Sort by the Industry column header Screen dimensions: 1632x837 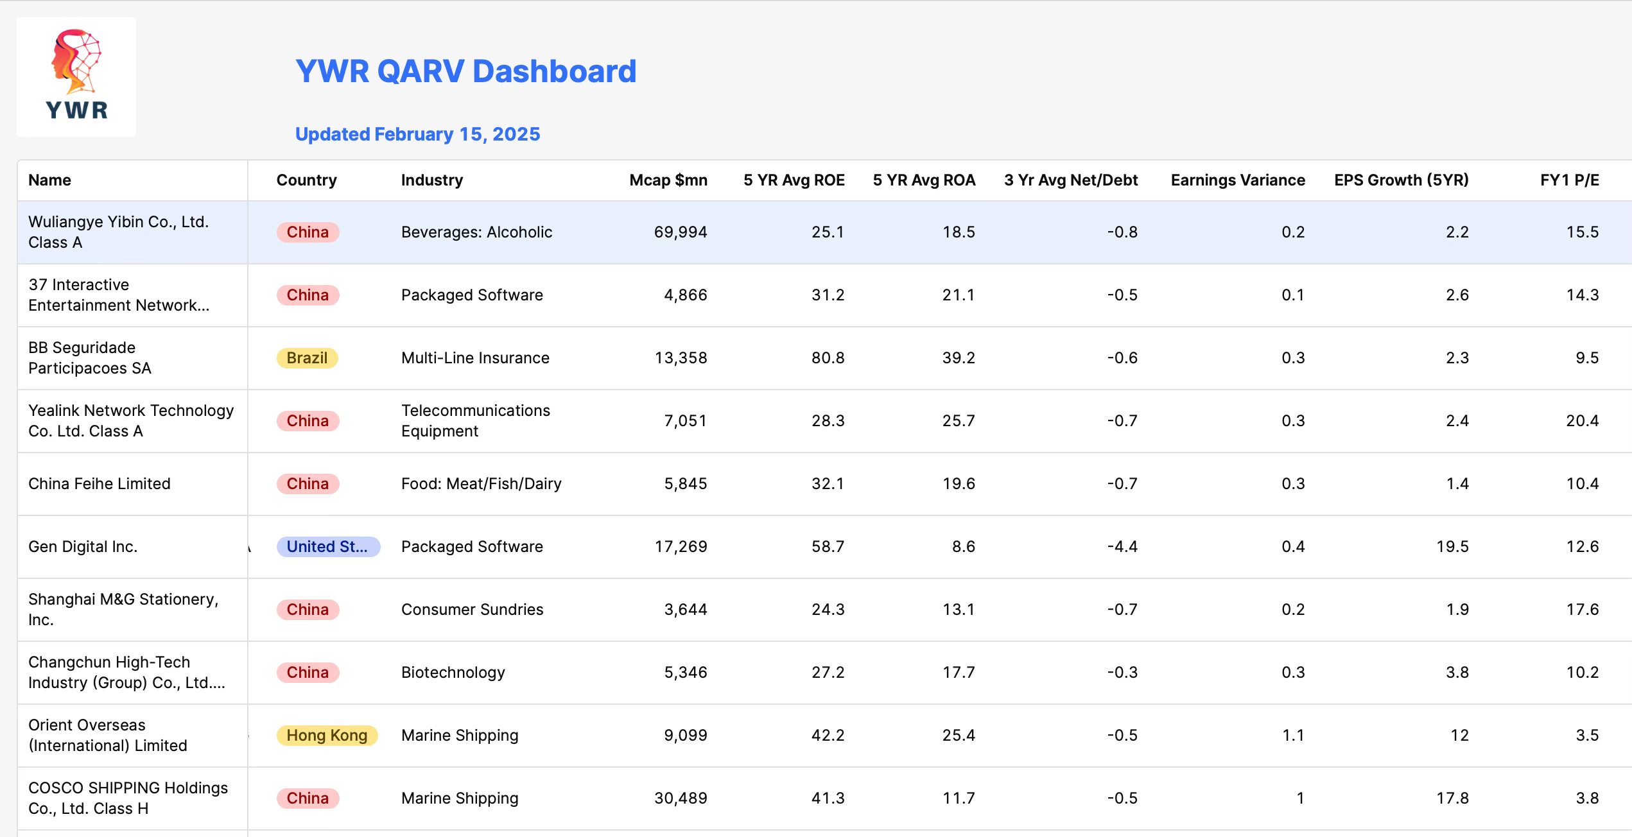431,180
